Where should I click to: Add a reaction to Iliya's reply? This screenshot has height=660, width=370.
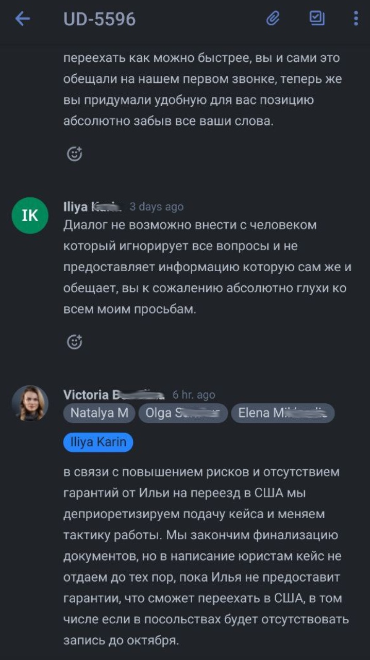click(75, 341)
